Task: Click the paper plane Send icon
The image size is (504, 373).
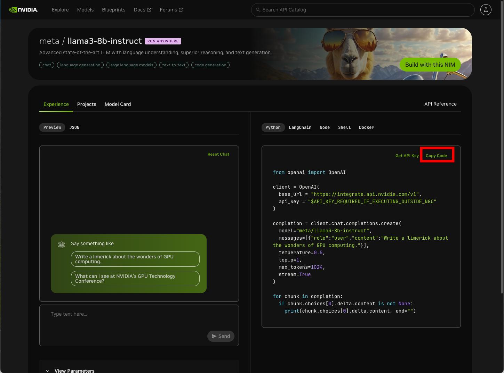Action: point(214,336)
